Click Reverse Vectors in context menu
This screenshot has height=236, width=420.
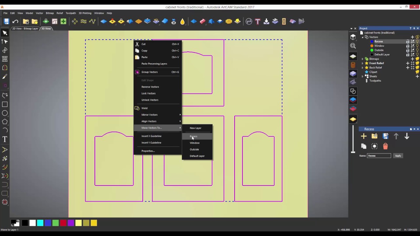pos(157,87)
